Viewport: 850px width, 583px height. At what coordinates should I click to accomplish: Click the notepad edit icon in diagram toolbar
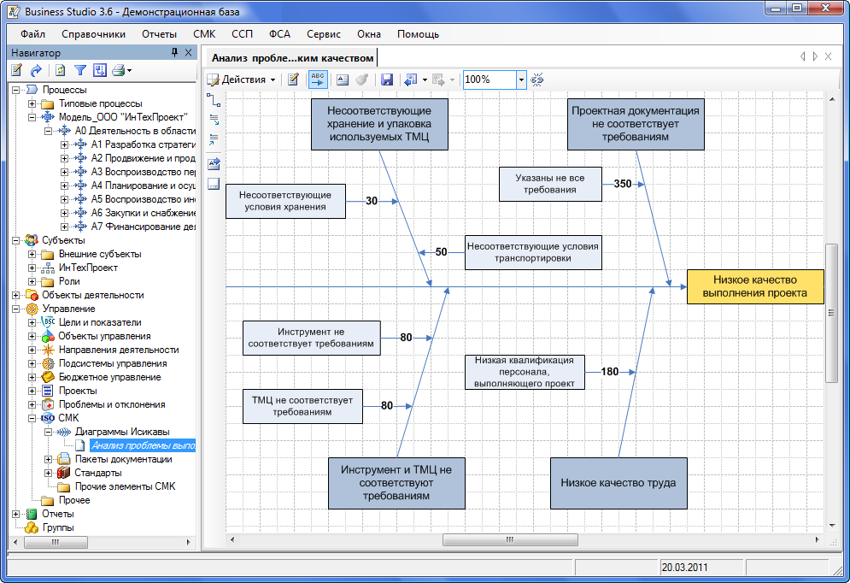click(x=293, y=79)
